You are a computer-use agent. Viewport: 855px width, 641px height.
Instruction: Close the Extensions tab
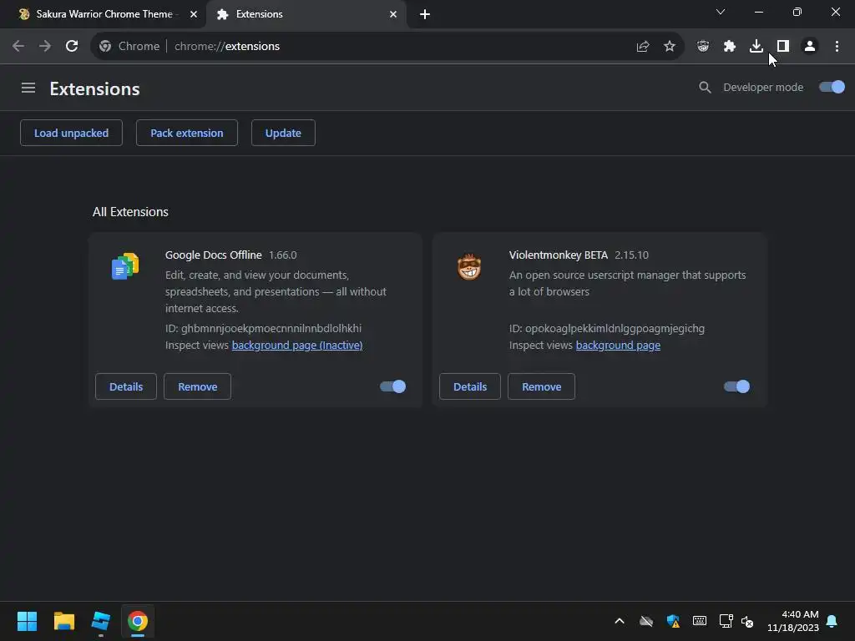(x=393, y=14)
